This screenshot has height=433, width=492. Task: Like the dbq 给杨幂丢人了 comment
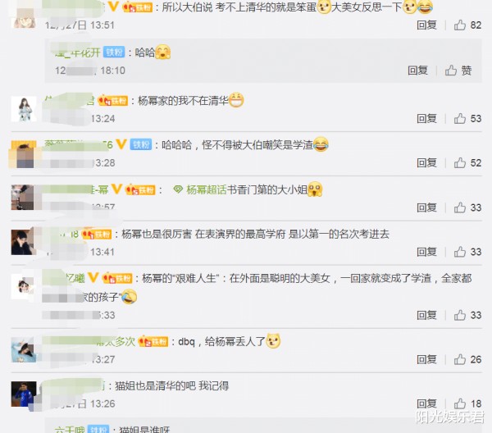[467, 359]
